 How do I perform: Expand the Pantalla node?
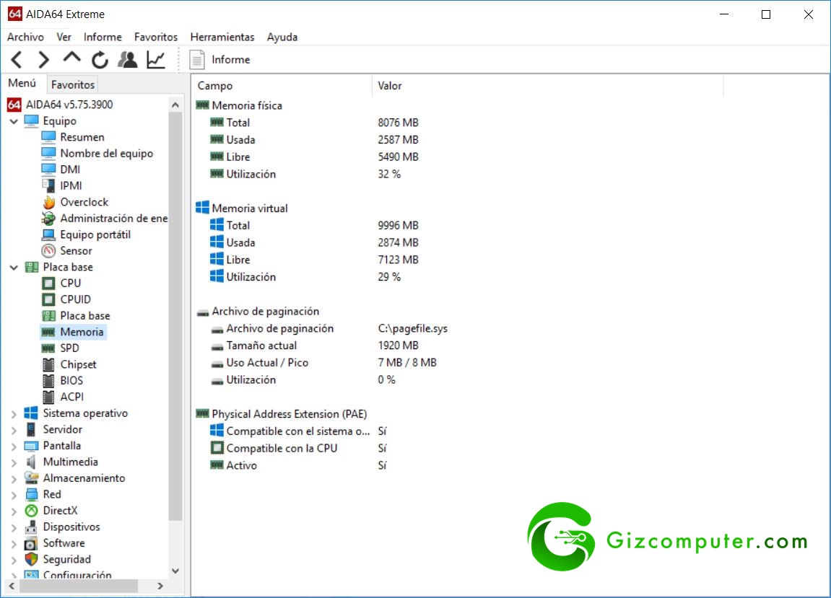coord(14,447)
